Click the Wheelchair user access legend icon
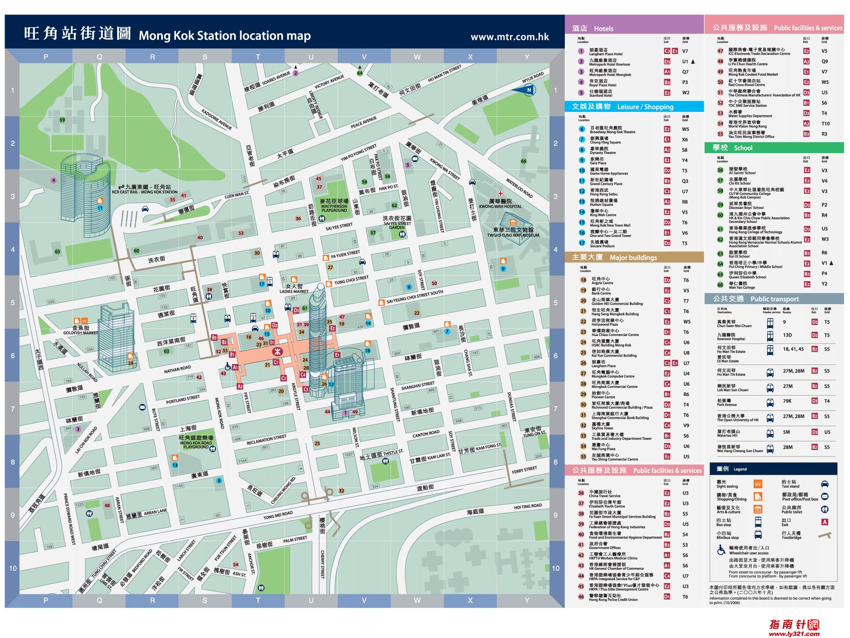850x638 pixels. (x=721, y=550)
